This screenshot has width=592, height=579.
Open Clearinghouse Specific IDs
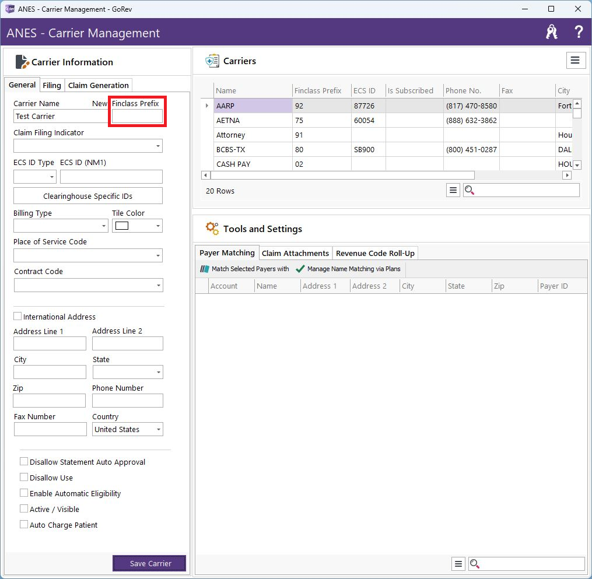[88, 196]
